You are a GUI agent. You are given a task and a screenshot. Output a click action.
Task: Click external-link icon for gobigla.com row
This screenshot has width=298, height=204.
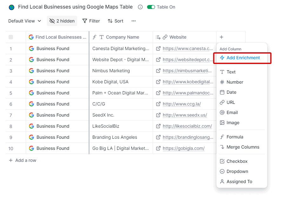coord(158,148)
